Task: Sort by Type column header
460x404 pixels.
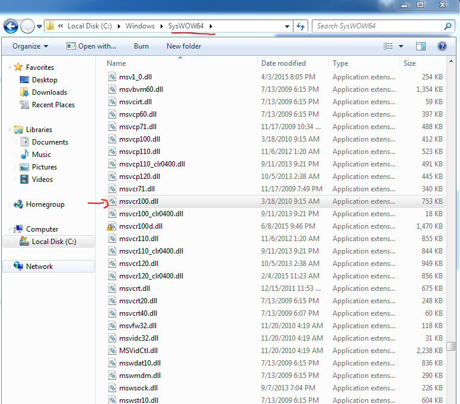Action: pos(340,63)
